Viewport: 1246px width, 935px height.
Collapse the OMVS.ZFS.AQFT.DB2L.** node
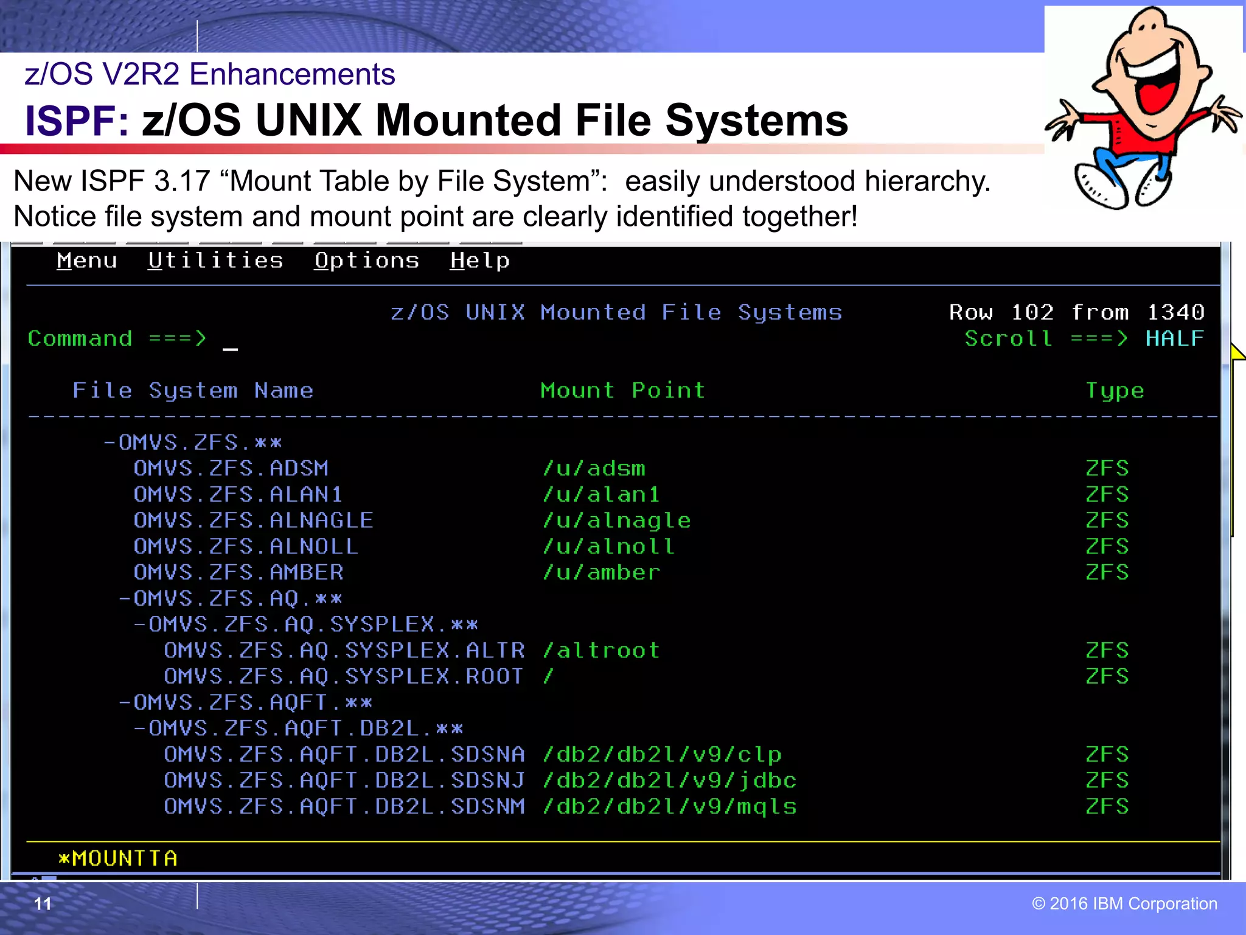click(140, 729)
